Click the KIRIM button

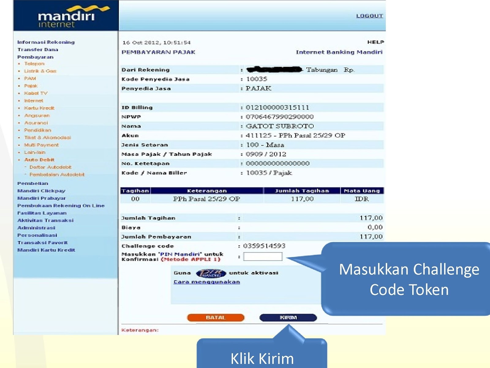pyautogui.click(x=288, y=318)
